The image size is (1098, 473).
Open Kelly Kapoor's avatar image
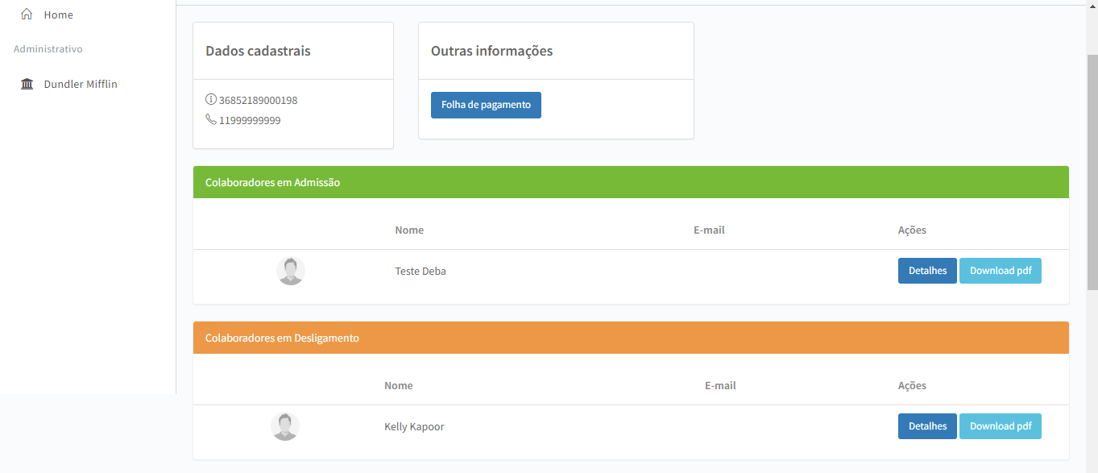(285, 426)
